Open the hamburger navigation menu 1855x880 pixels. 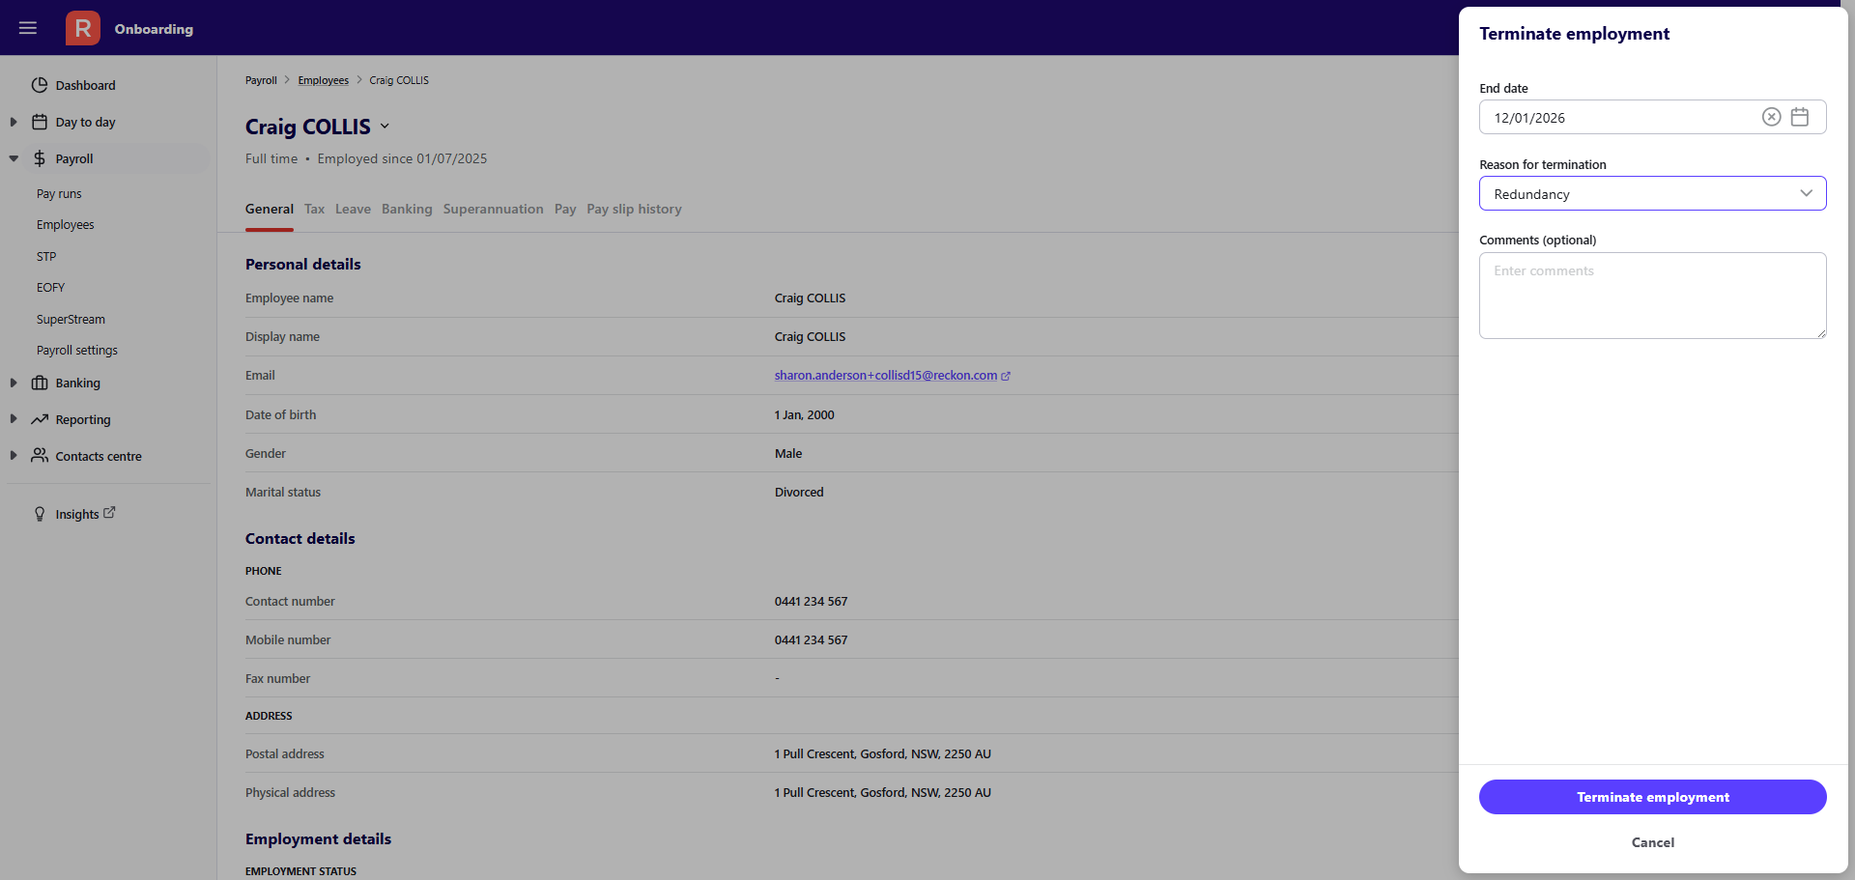point(28,28)
